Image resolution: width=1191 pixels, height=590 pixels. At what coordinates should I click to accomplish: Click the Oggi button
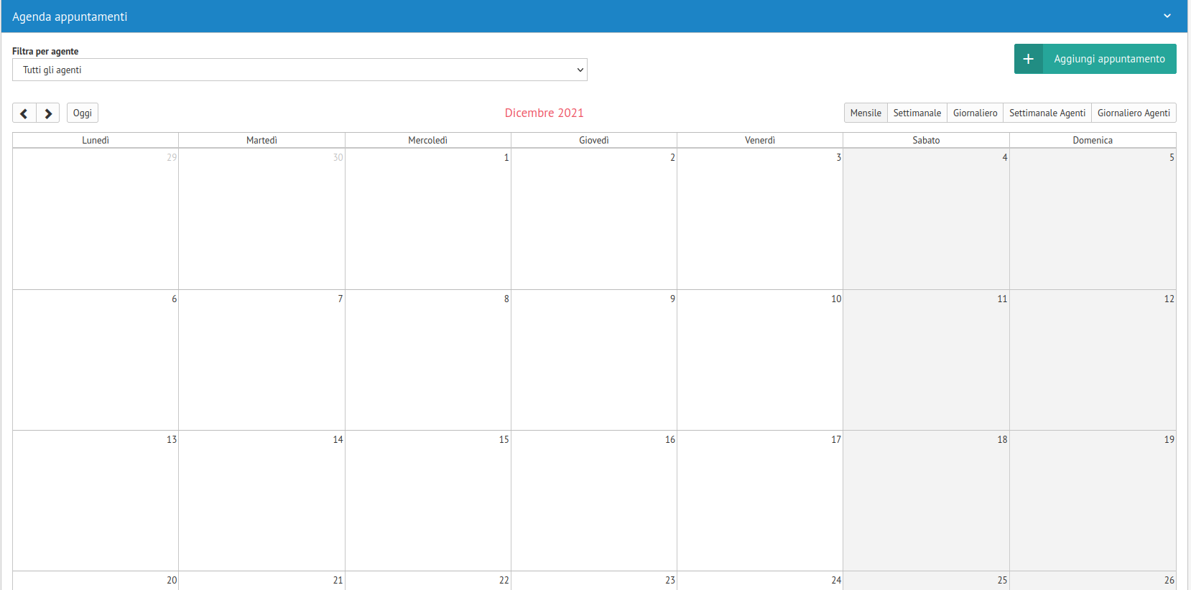pyautogui.click(x=83, y=113)
